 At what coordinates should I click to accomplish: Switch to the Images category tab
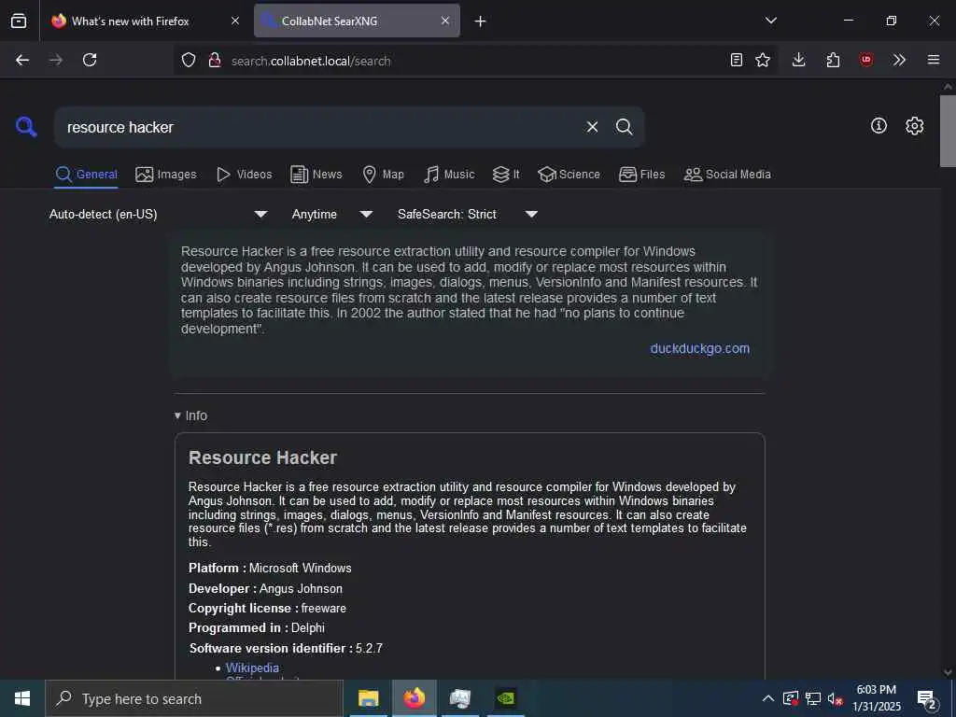[x=166, y=175]
